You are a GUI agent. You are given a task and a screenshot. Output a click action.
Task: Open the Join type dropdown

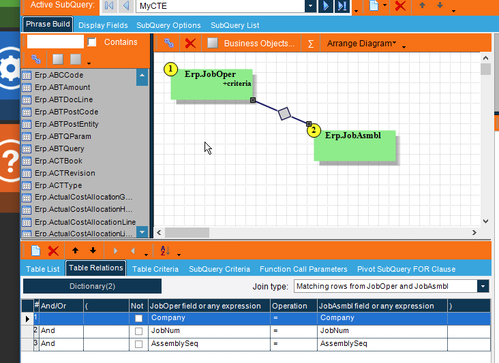click(x=483, y=286)
